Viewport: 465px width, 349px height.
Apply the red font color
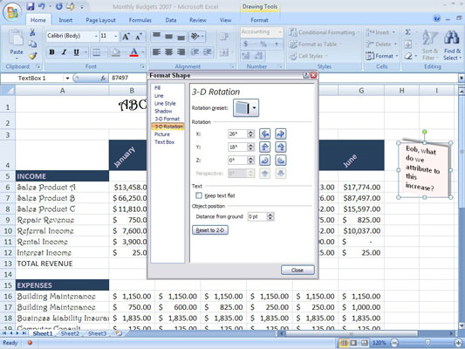(x=134, y=52)
